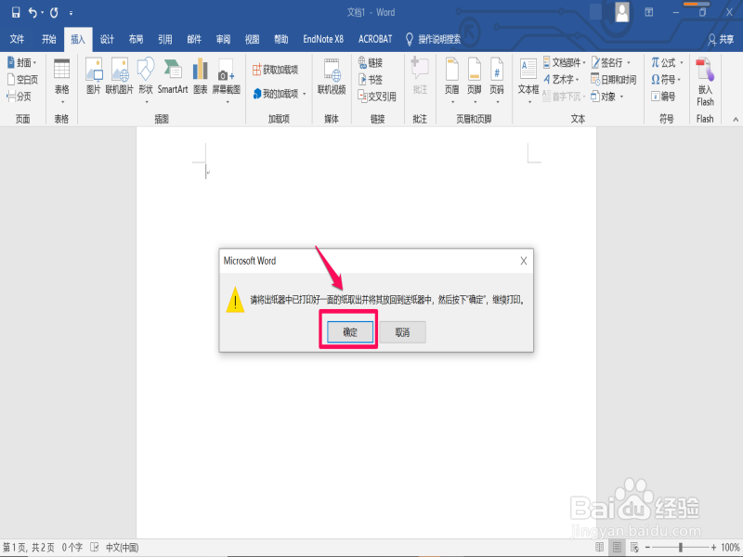743x557 pixels.
Task: Insert a 分页 page break
Action: [x=19, y=97]
